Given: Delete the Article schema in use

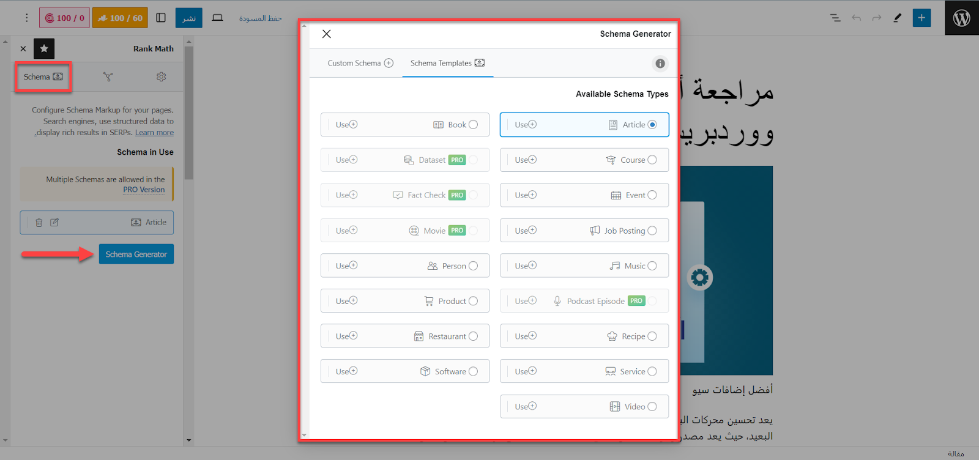Looking at the screenshot, I should (39, 223).
